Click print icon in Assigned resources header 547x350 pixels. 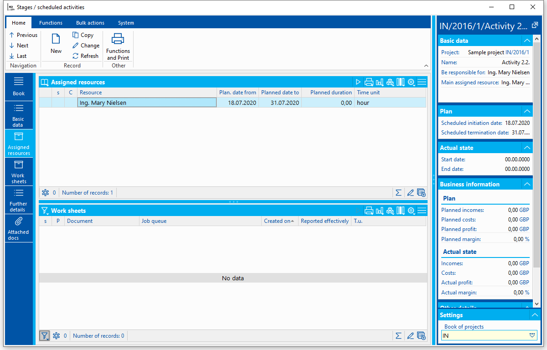pyautogui.click(x=369, y=82)
